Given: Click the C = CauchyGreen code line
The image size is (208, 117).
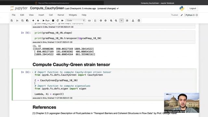Looking at the screenshot, I should (56, 80).
